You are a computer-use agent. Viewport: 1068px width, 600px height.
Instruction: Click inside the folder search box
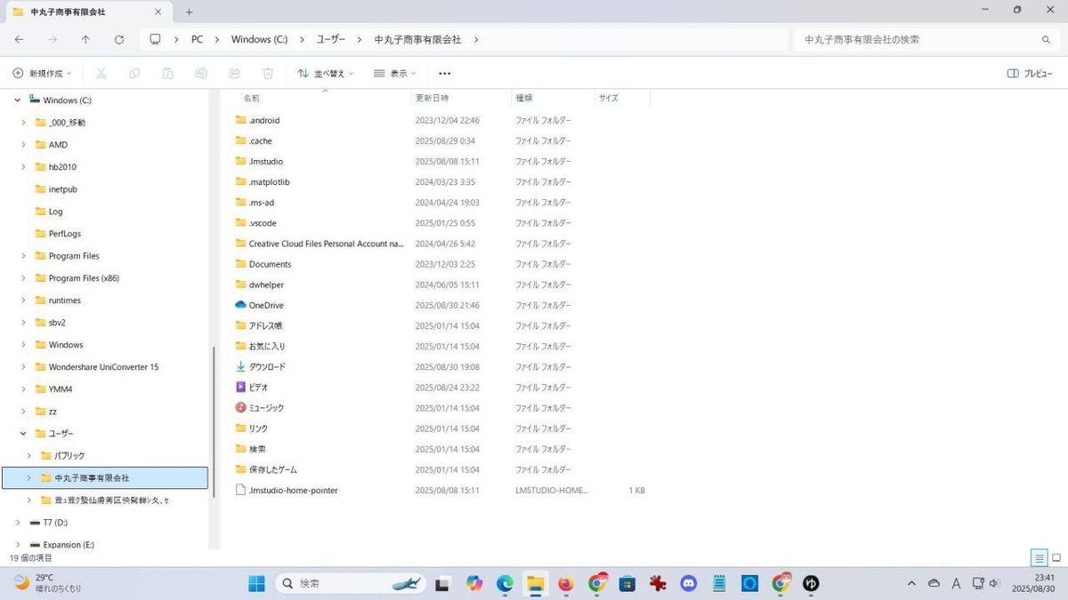917,39
